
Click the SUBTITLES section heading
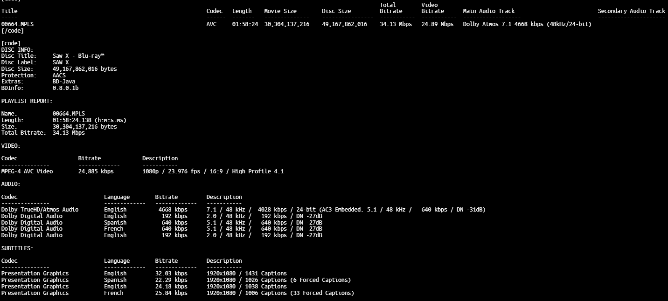[x=17, y=248]
